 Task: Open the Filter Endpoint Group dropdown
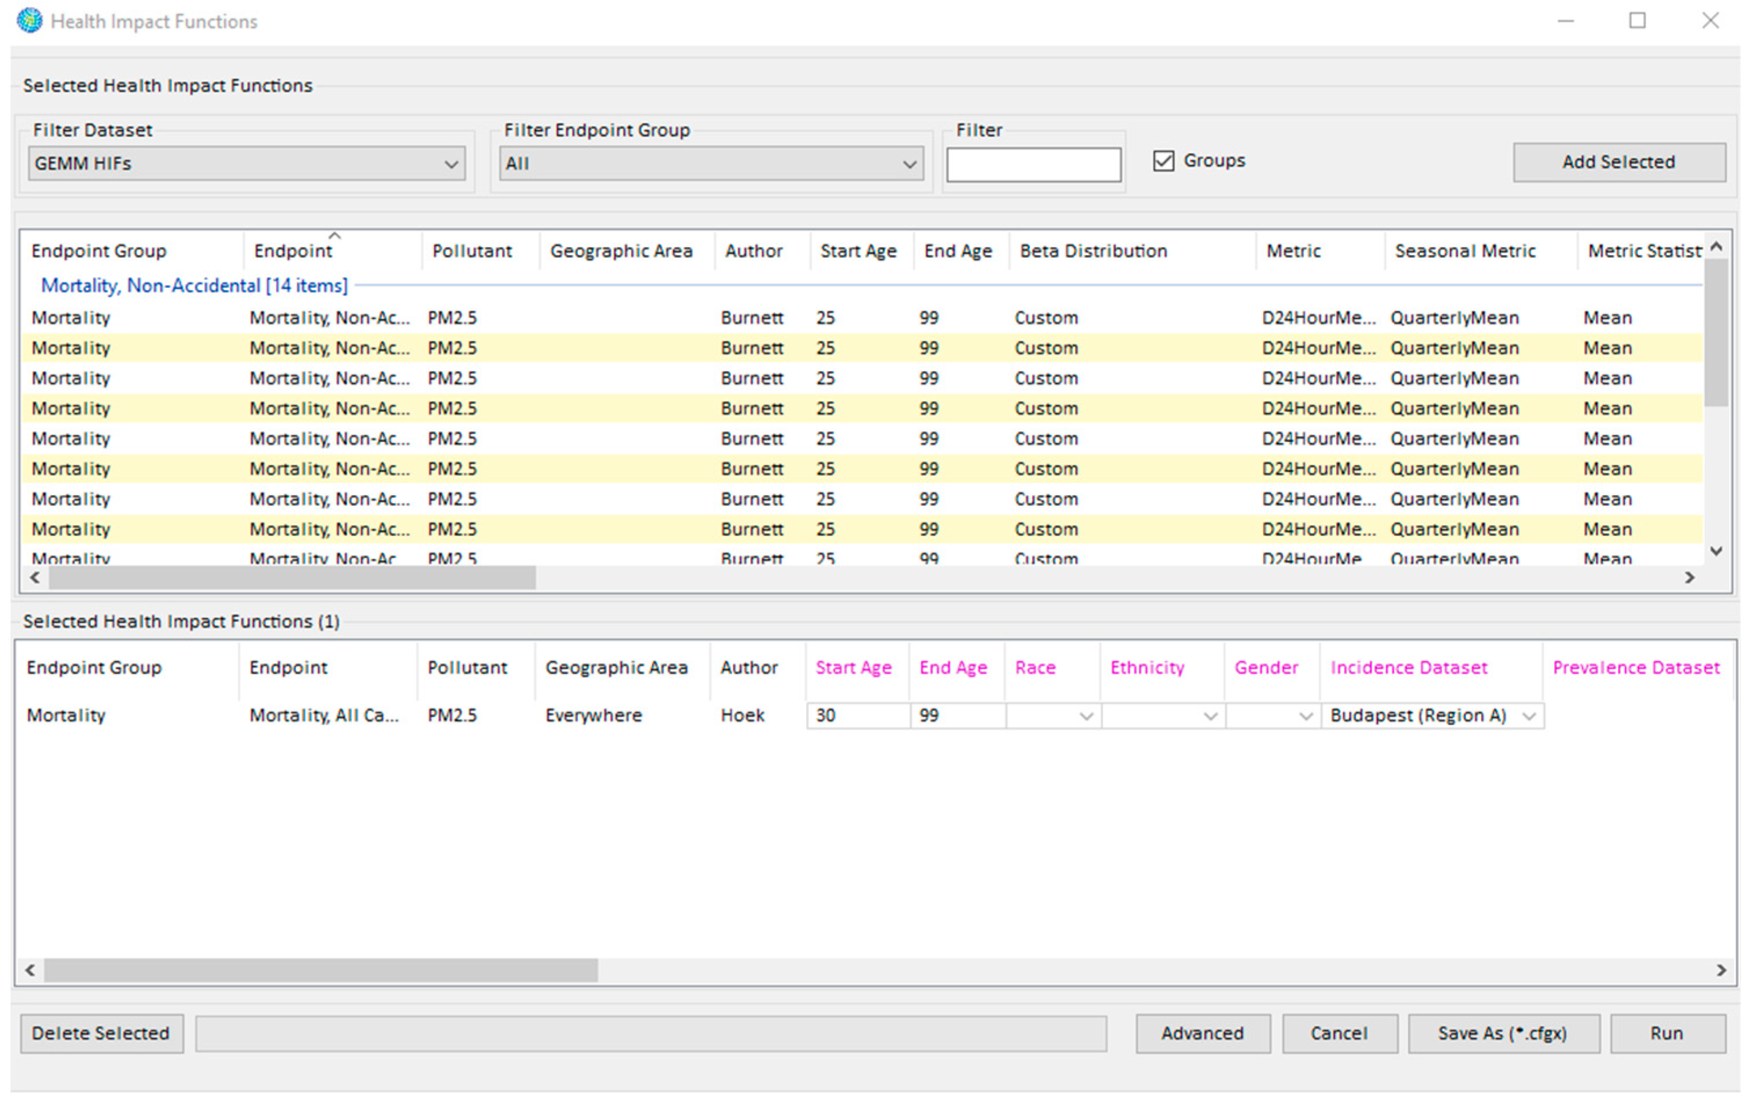pyautogui.click(x=711, y=163)
